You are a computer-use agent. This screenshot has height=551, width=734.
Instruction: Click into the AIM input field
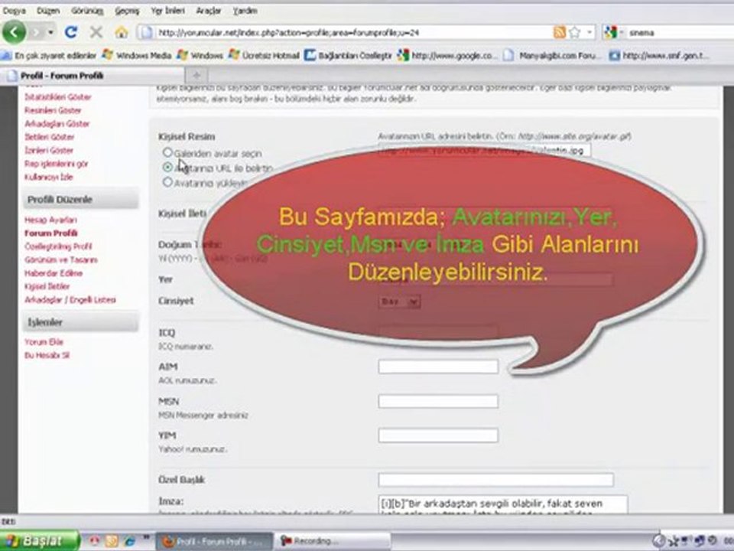tap(438, 367)
